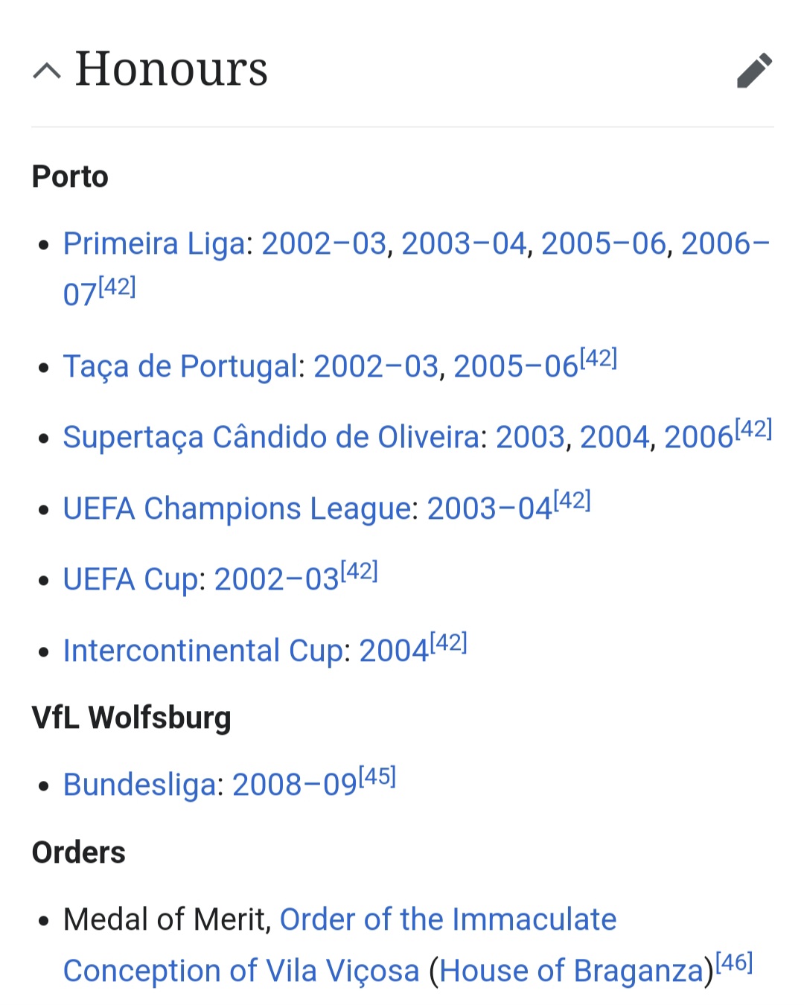Open the Taça de Portugal link
804x1005 pixels.
[179, 366]
